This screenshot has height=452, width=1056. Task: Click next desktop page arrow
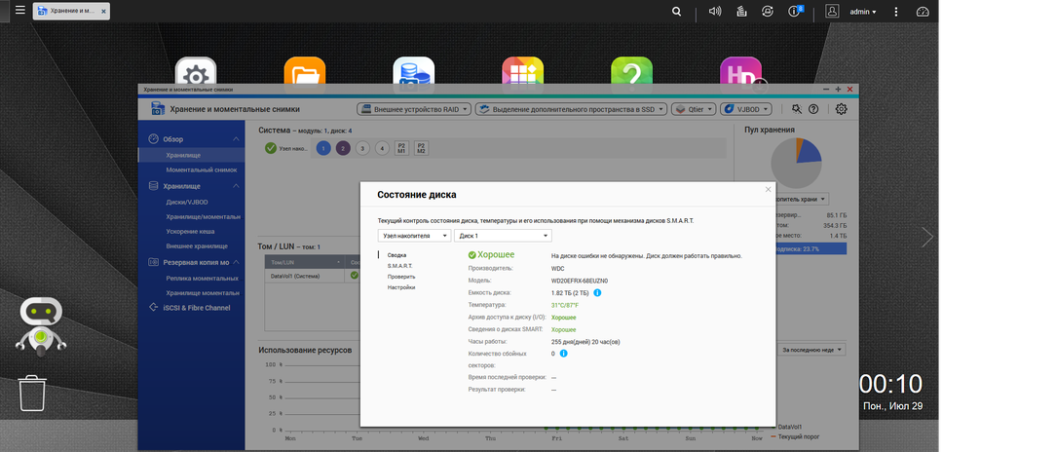(927, 237)
